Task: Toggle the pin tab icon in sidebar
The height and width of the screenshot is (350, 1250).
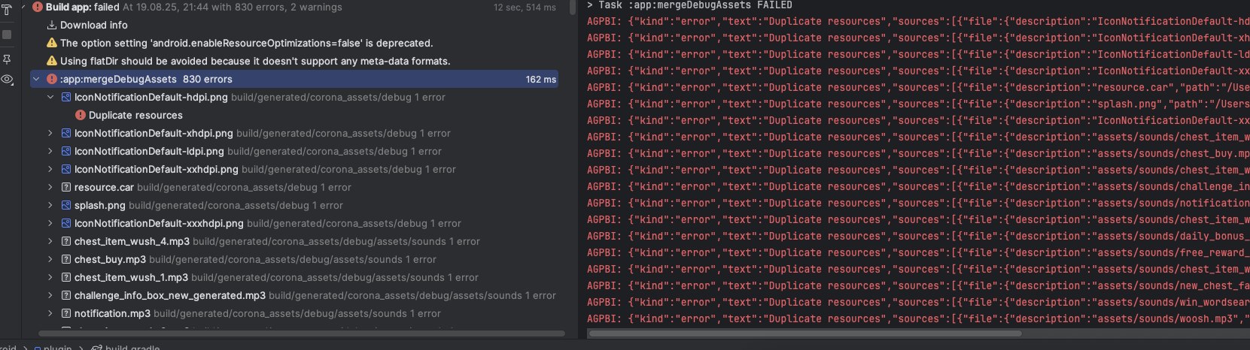Action: 7,59
